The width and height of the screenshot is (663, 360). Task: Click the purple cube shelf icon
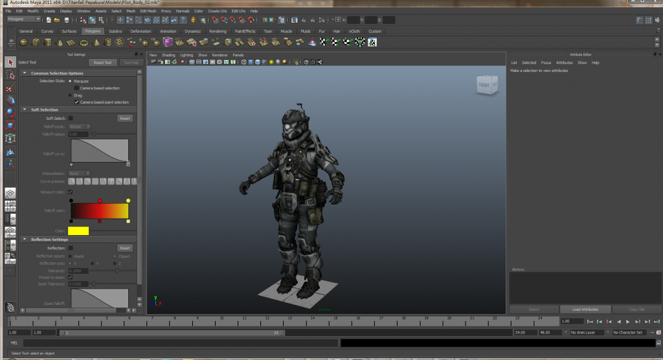click(x=168, y=42)
